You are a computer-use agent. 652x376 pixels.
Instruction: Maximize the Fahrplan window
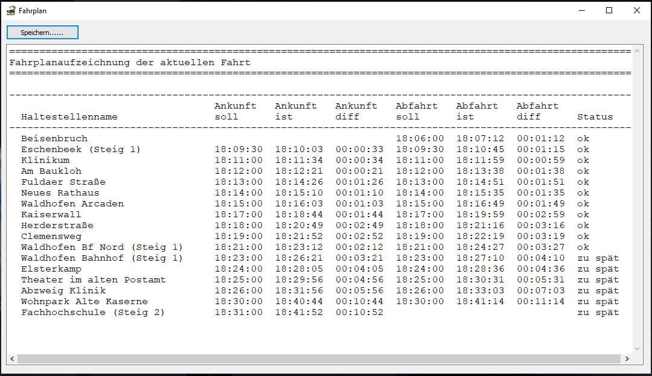[609, 10]
